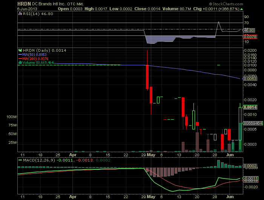Click the RSI axis label 70
Image resolution: width=264 pixels, height=200 pixels.
[246, 23]
